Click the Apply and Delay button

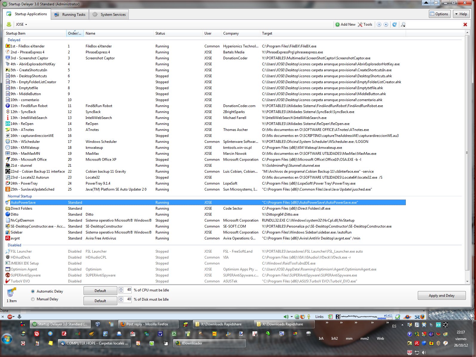pos(441,296)
